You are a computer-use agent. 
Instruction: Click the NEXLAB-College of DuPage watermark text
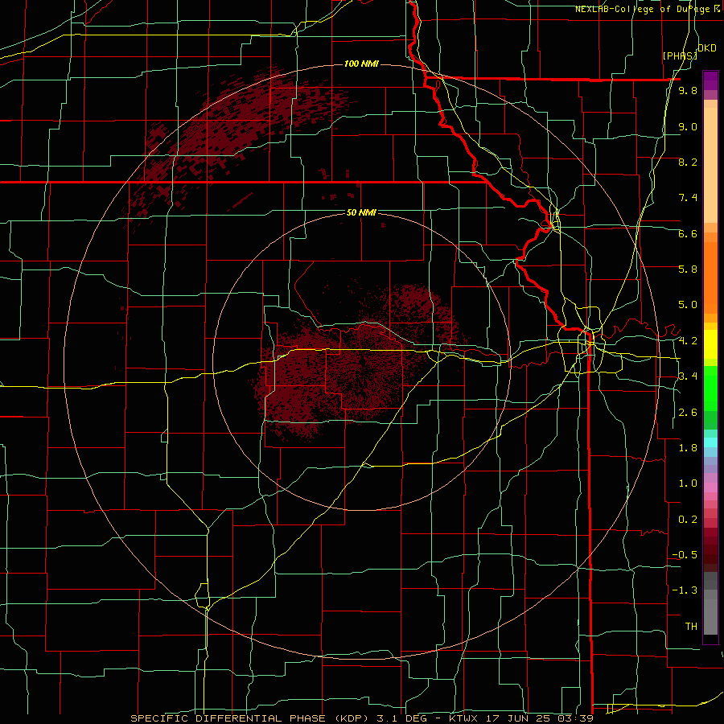click(644, 9)
